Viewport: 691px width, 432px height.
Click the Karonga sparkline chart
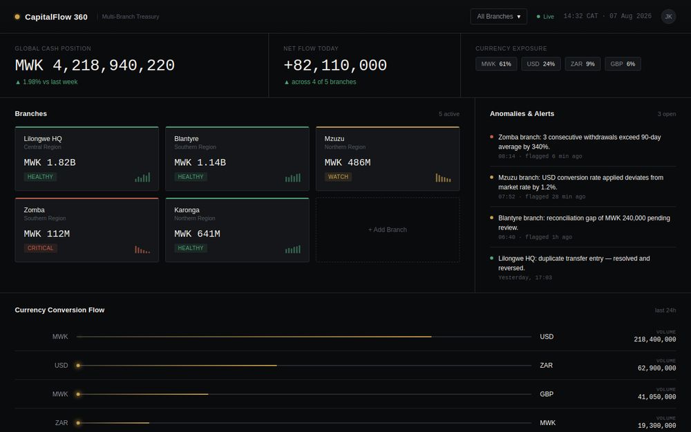click(x=292, y=249)
